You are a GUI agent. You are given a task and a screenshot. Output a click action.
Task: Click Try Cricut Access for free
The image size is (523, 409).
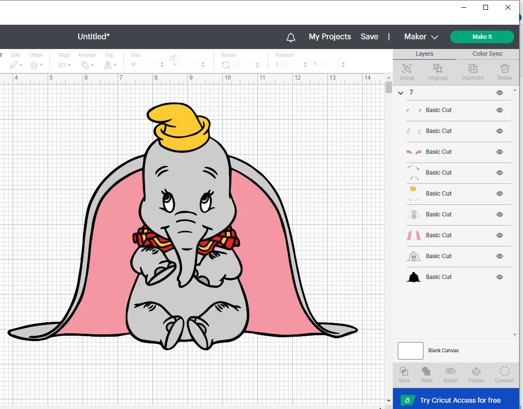click(460, 400)
